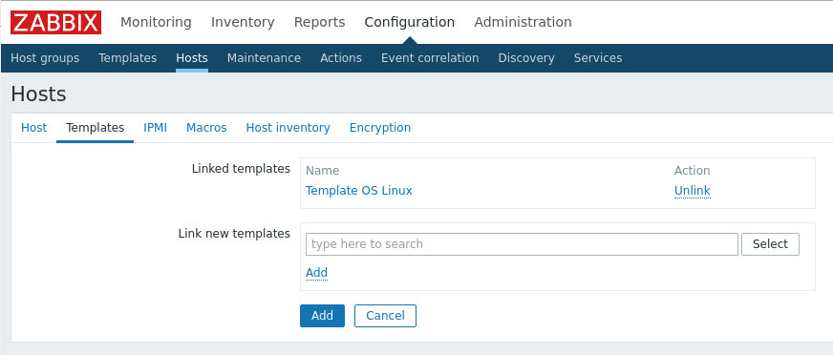
Task: Open the Templates submenu in navy bar
Action: pos(127,58)
